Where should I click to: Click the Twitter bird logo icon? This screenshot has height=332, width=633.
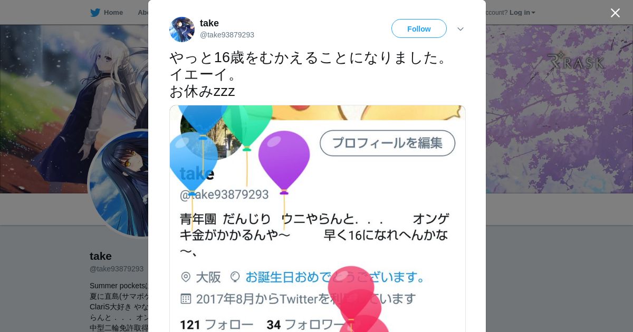[x=95, y=13]
